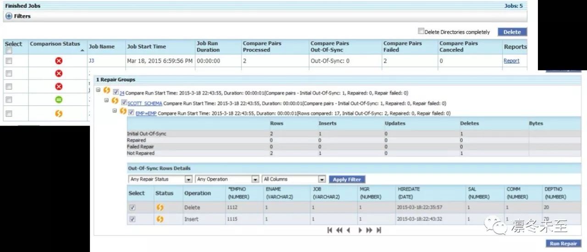Open the Any Repair Status dropdown

click(x=161, y=180)
